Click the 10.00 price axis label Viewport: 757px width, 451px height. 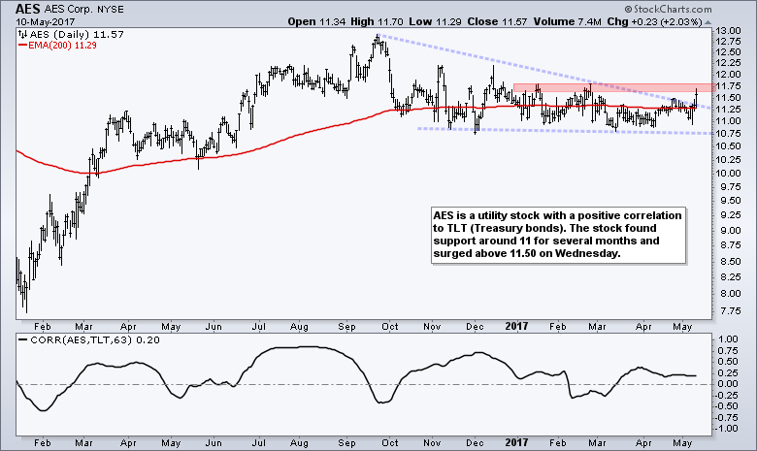tap(728, 174)
